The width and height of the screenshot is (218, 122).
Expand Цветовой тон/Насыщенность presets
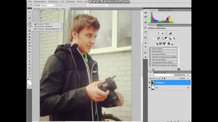coord(151,57)
